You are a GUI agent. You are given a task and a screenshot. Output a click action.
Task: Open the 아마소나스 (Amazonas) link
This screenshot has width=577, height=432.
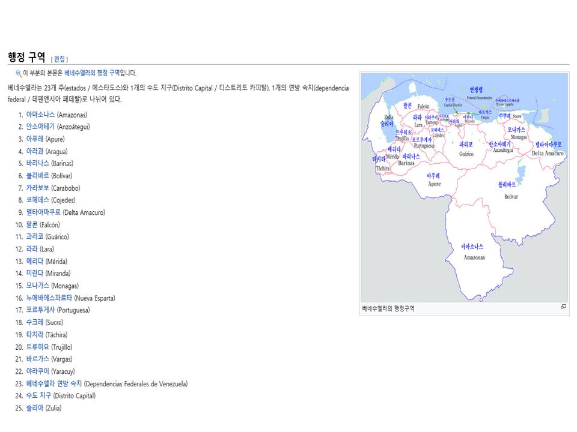pyautogui.click(x=40, y=115)
